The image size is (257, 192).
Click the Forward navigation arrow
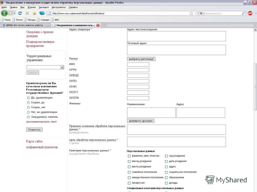point(10,13)
